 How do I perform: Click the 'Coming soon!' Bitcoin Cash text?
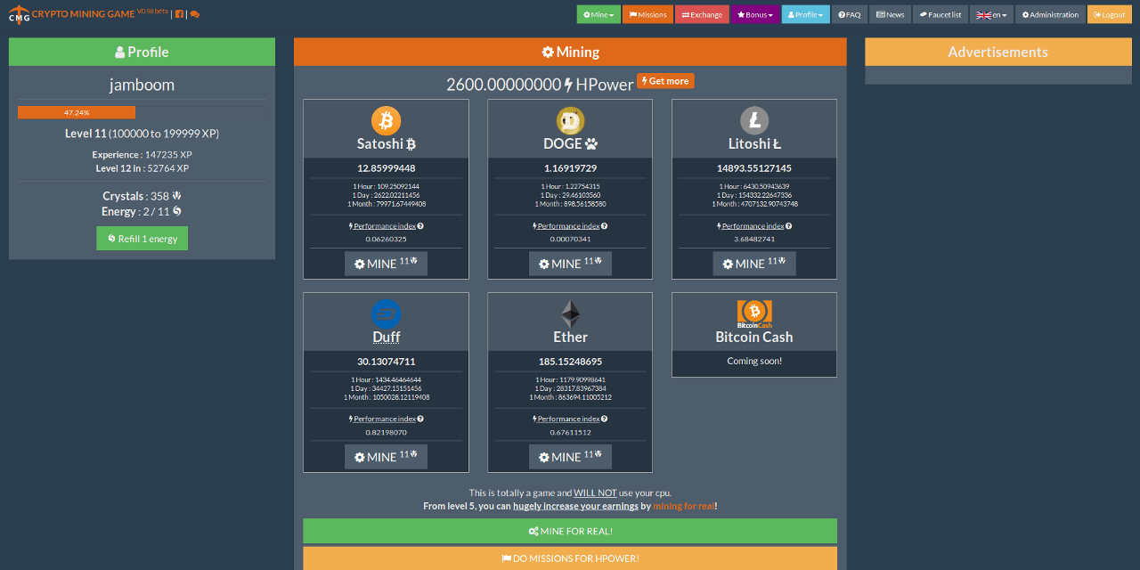pyautogui.click(x=754, y=362)
